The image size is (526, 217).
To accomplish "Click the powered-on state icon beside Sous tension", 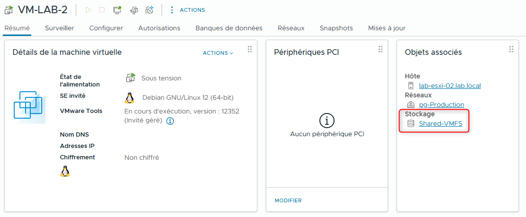I will [130, 78].
